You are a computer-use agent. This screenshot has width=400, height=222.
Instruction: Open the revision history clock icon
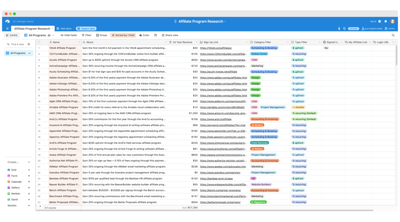point(344,29)
